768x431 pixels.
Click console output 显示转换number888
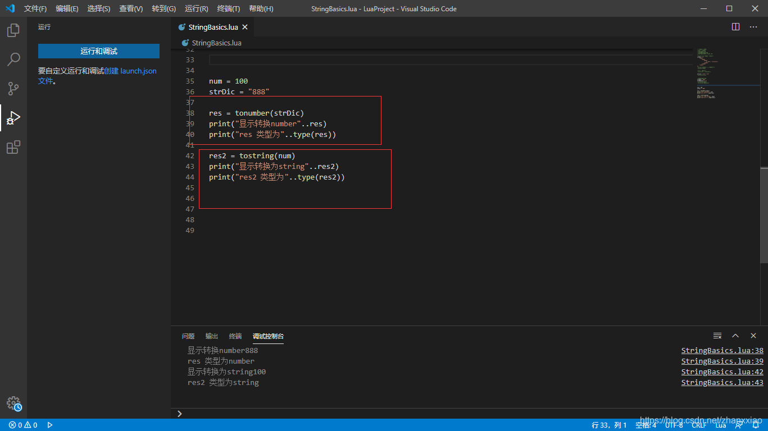pos(223,351)
